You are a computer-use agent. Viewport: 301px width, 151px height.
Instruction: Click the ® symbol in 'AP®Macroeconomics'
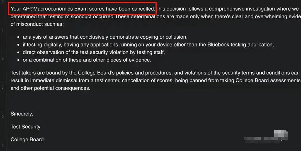coord(31,9)
